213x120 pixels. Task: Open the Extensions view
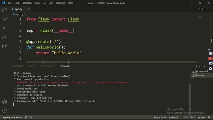tap(4, 46)
